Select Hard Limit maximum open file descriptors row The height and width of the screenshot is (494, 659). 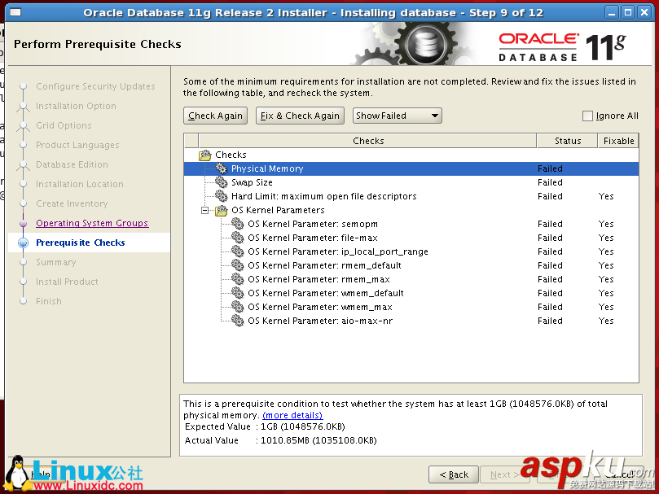[x=411, y=196]
